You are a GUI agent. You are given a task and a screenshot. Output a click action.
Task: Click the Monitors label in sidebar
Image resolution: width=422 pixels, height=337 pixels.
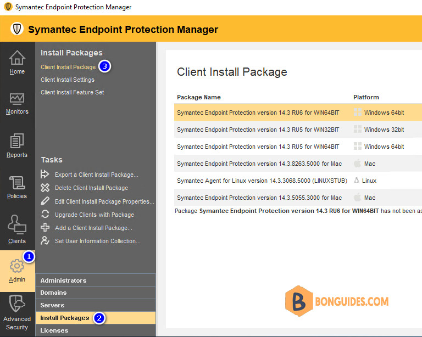[17, 111]
